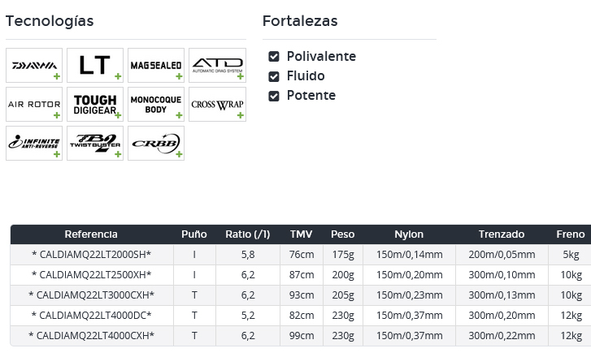
Task: Select the CALDIAMQ22LT2000SH reference row
Action: [301, 255]
